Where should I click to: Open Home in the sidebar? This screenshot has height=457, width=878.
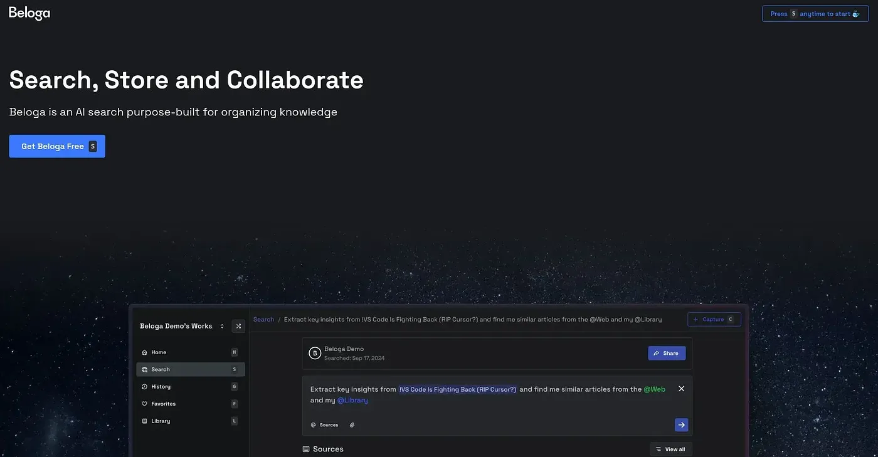coord(191,352)
